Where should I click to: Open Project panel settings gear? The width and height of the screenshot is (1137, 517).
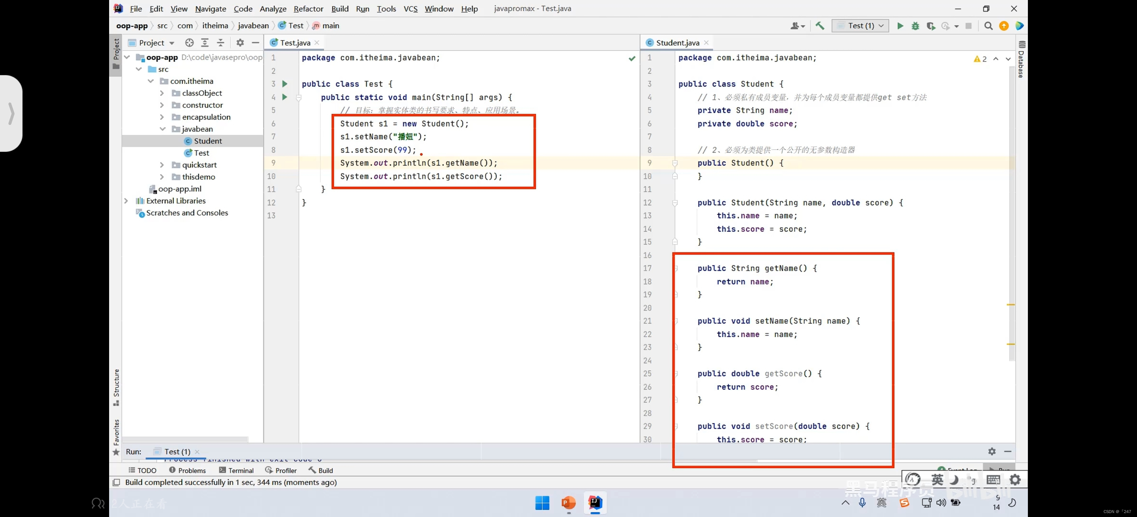(x=240, y=42)
